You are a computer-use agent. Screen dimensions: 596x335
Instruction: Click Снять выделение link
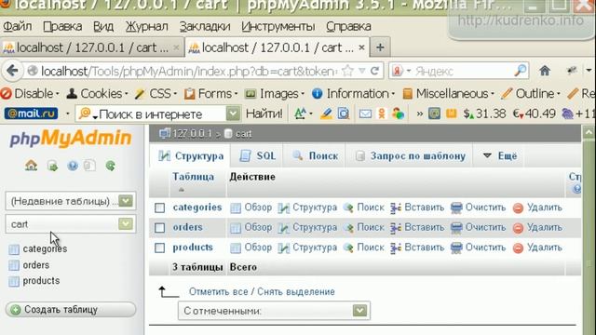tap(296, 291)
